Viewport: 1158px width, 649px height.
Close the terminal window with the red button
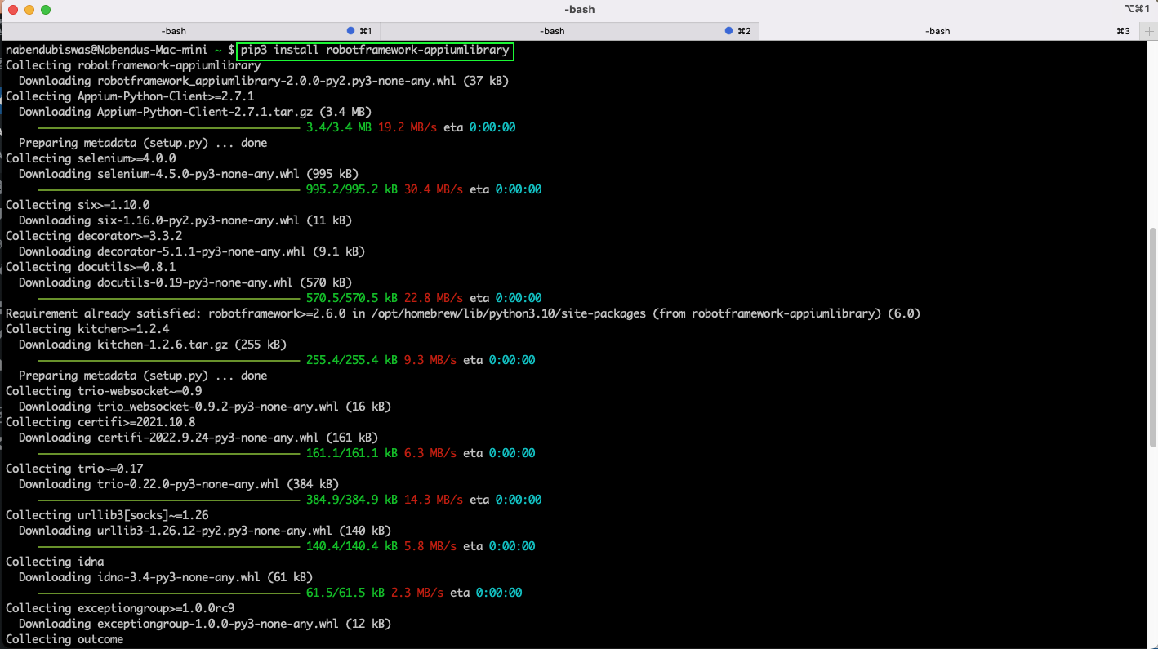point(13,10)
